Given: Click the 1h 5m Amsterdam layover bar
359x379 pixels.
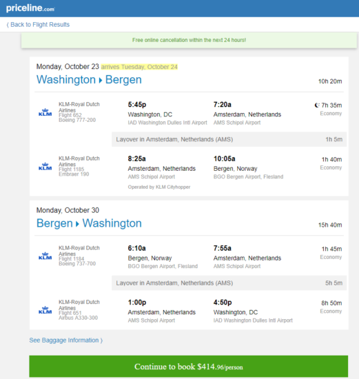Looking at the screenshot, I should pyautogui.click(x=229, y=139).
